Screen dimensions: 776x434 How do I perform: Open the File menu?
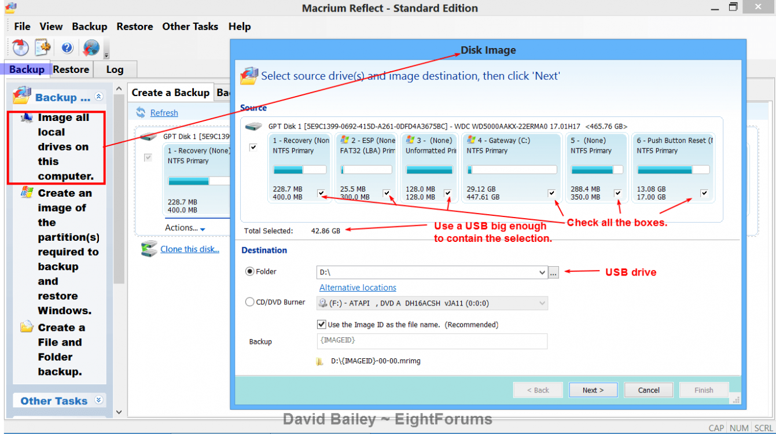(22, 27)
